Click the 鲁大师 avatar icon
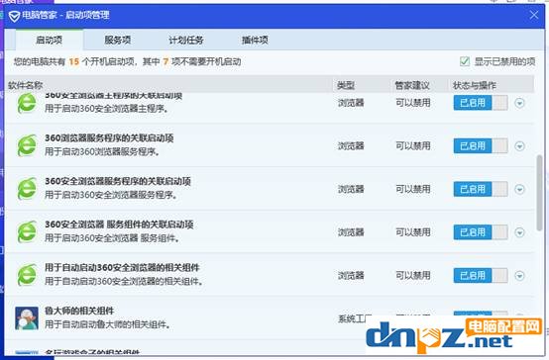 click(27, 318)
